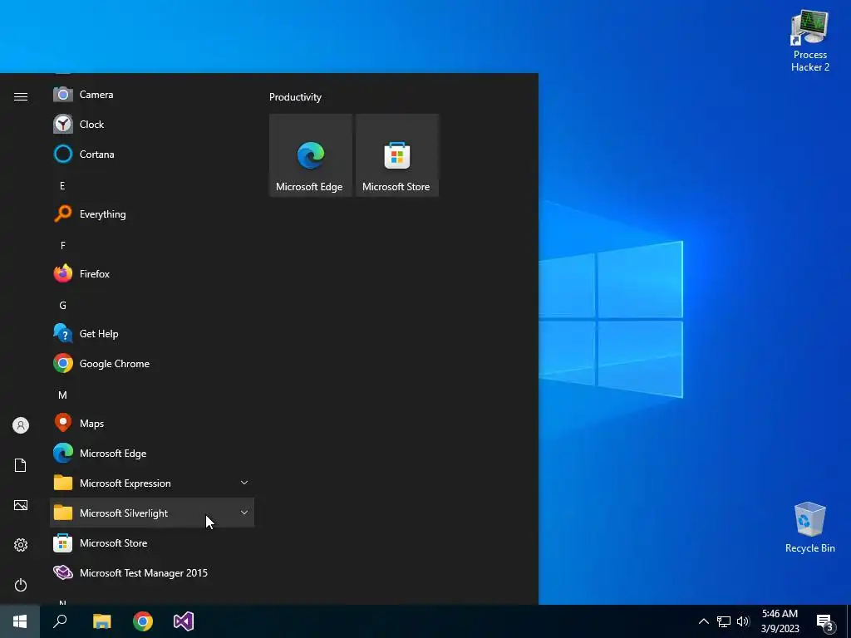The height and width of the screenshot is (638, 851).
Task: Click Show desktop sliver at taskbar edge
Action: coord(849,621)
